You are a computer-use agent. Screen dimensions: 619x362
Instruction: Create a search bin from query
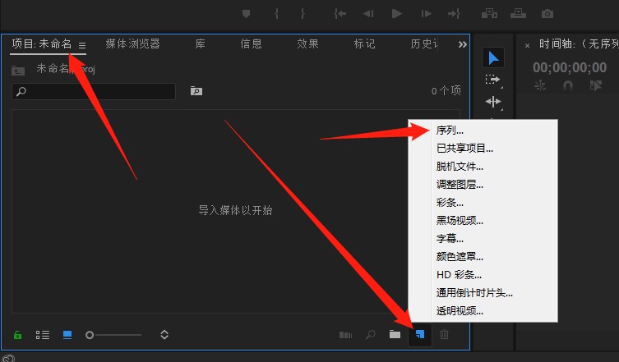tap(196, 91)
